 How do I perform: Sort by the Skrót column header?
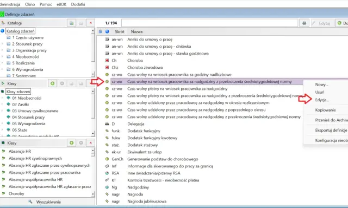(120, 31)
